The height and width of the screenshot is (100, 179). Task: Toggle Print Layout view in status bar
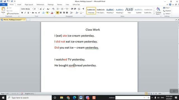(x=146, y=94)
